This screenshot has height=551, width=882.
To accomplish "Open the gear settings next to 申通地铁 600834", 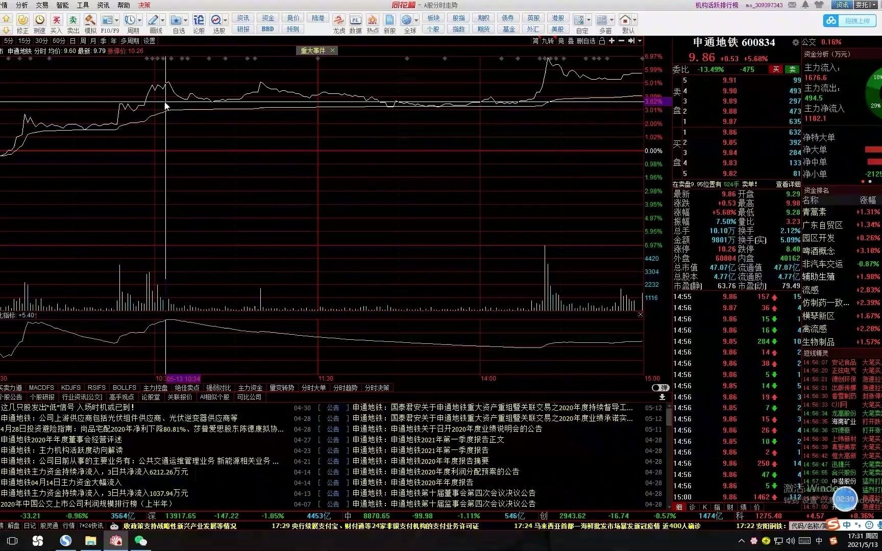I will click(x=795, y=42).
